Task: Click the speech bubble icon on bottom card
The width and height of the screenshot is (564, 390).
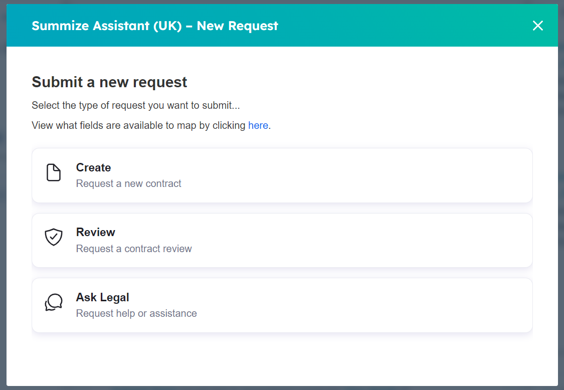Action: click(x=54, y=302)
